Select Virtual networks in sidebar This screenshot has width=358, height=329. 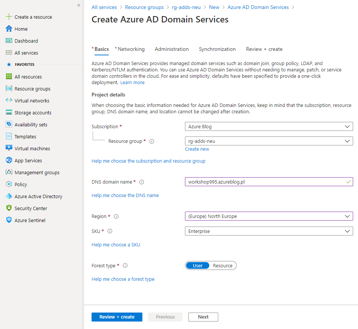tap(32, 100)
